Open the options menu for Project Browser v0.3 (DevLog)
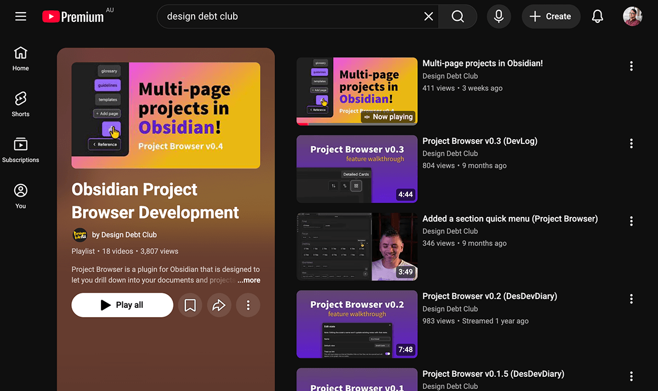Image resolution: width=658 pixels, height=391 pixels. point(631,143)
